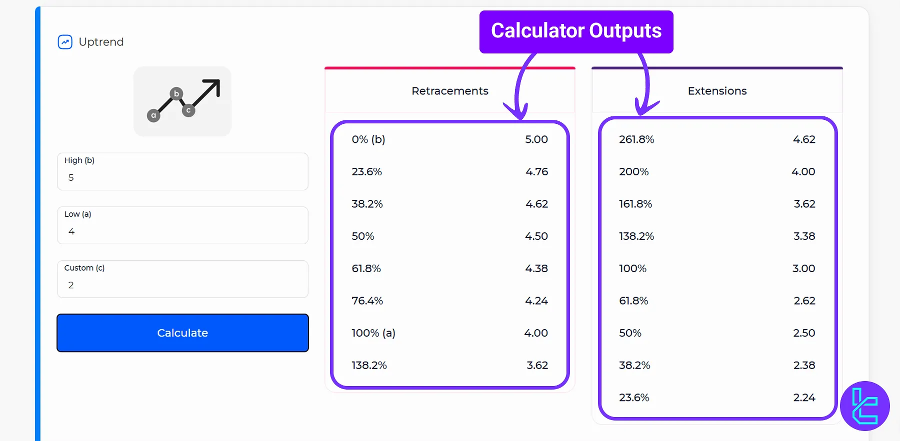Select the Extensions table header
Screen dimensions: 900x441
pos(717,91)
